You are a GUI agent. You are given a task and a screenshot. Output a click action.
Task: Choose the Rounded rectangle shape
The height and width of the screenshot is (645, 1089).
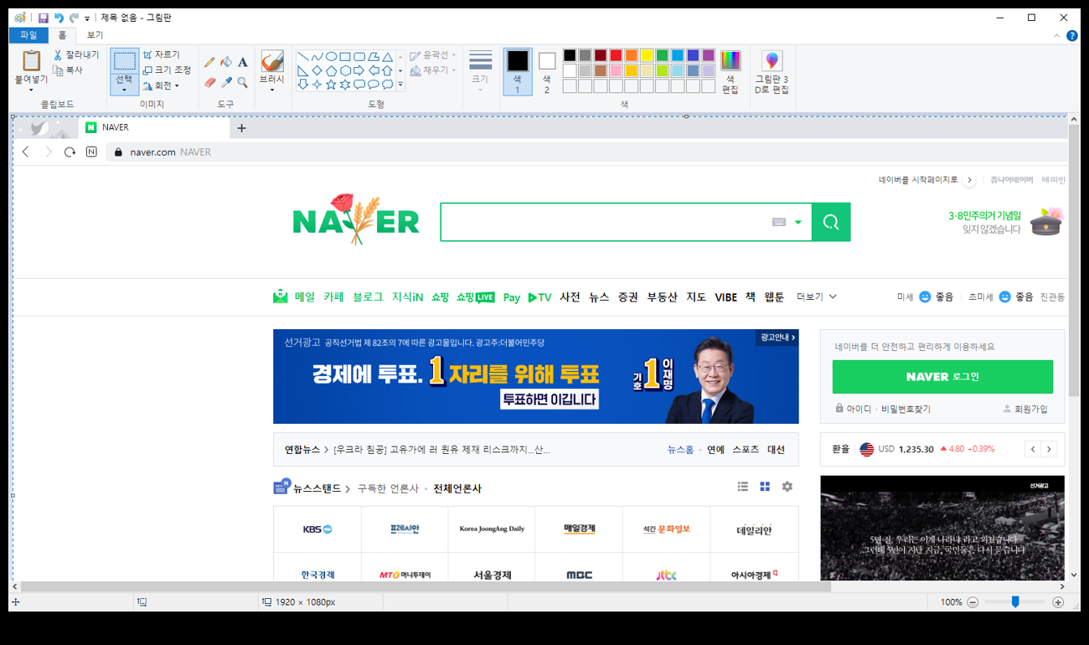pyautogui.click(x=359, y=57)
